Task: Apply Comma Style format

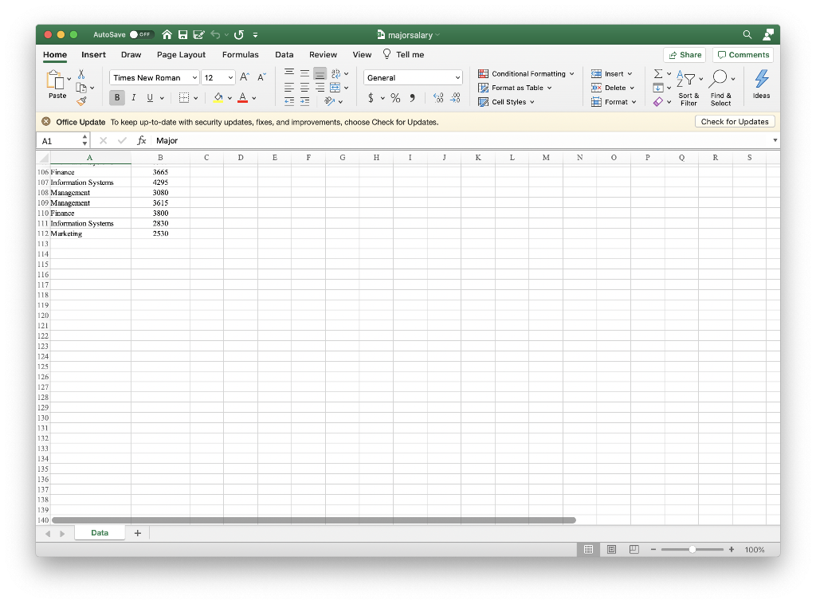Action: click(412, 98)
